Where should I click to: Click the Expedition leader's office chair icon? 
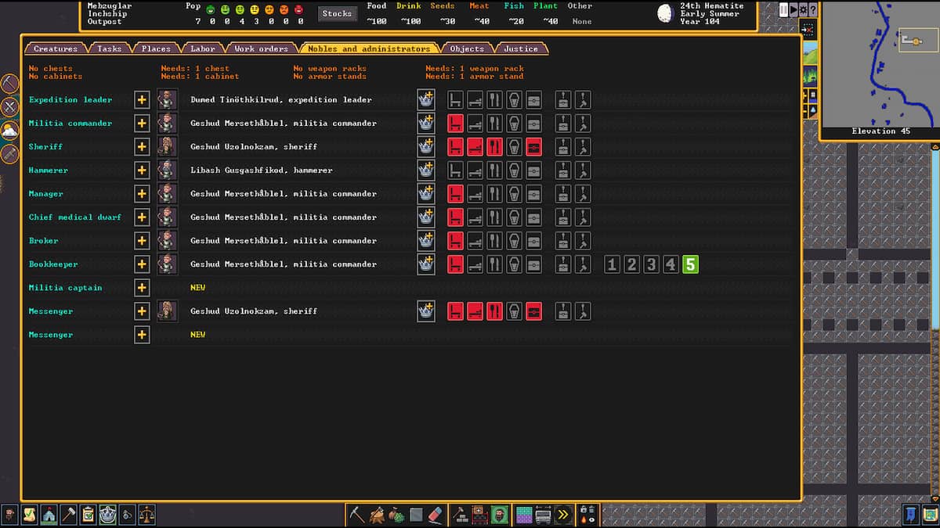455,100
